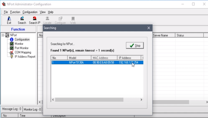Click the No column header in Searching dialog
This screenshot has height=118, width=208.
click(x=59, y=58)
